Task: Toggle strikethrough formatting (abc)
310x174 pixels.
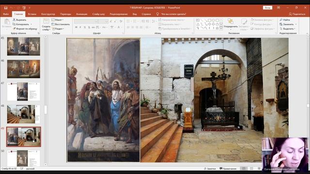Action: (x=93, y=27)
